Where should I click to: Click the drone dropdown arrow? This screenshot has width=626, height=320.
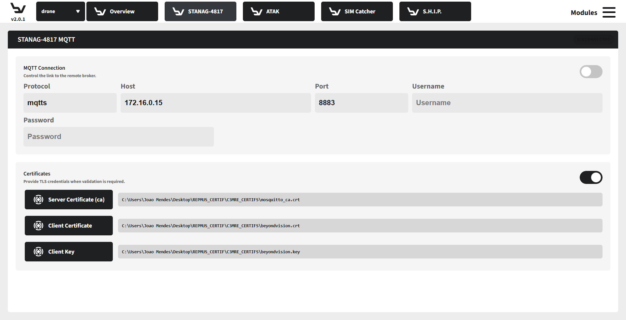point(78,11)
